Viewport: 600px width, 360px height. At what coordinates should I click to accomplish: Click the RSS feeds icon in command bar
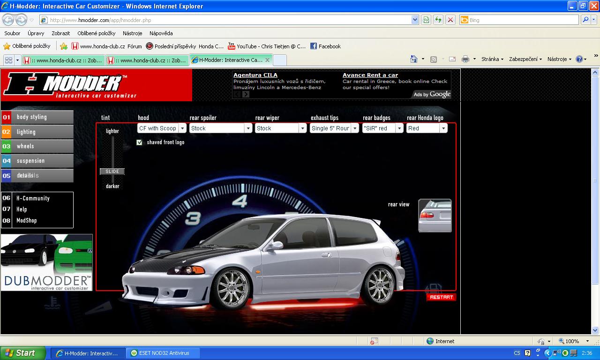(434, 59)
